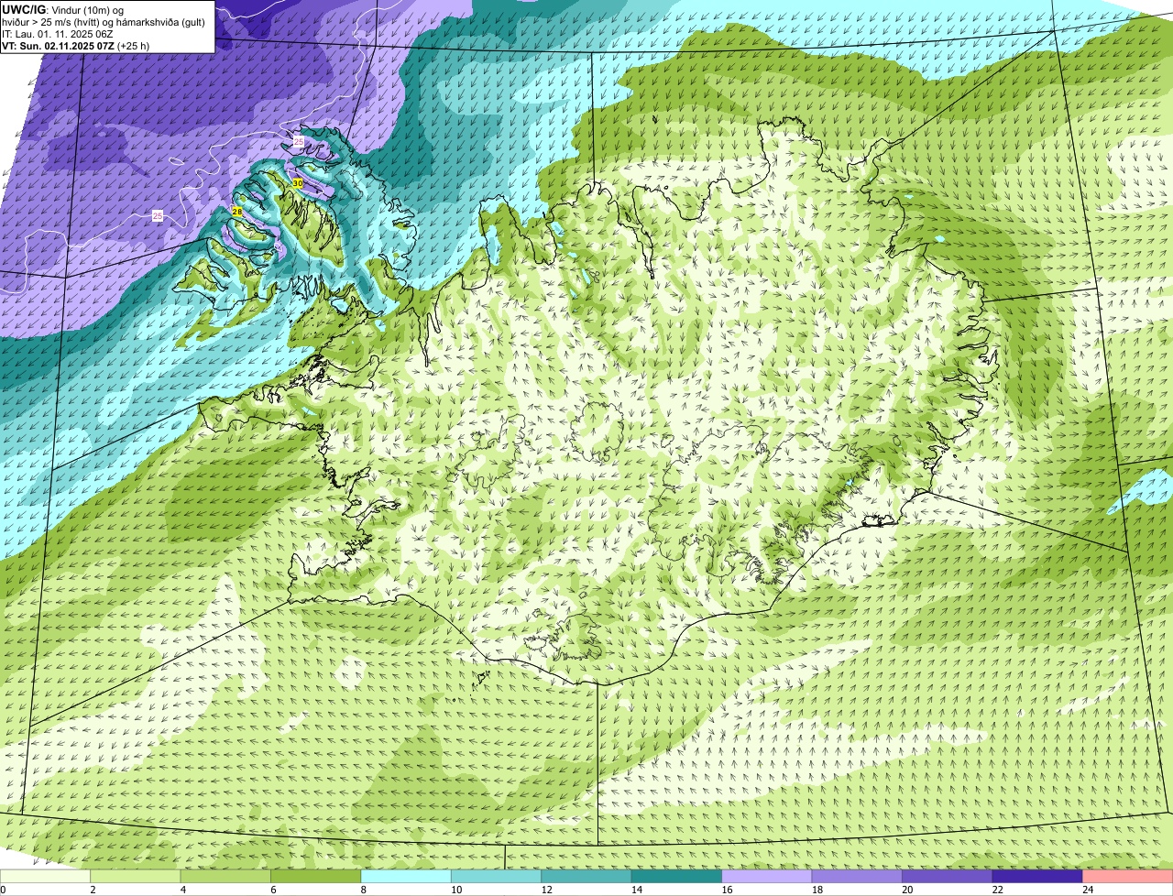Click the legend scale number '8'
Viewport: 1173px width, 896px height.
click(x=363, y=890)
